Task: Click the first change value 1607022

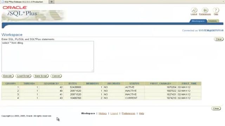Action: 171,91
